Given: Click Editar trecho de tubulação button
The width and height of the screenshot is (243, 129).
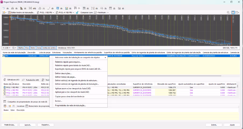Looking at the screenshot, I should [21, 13].
